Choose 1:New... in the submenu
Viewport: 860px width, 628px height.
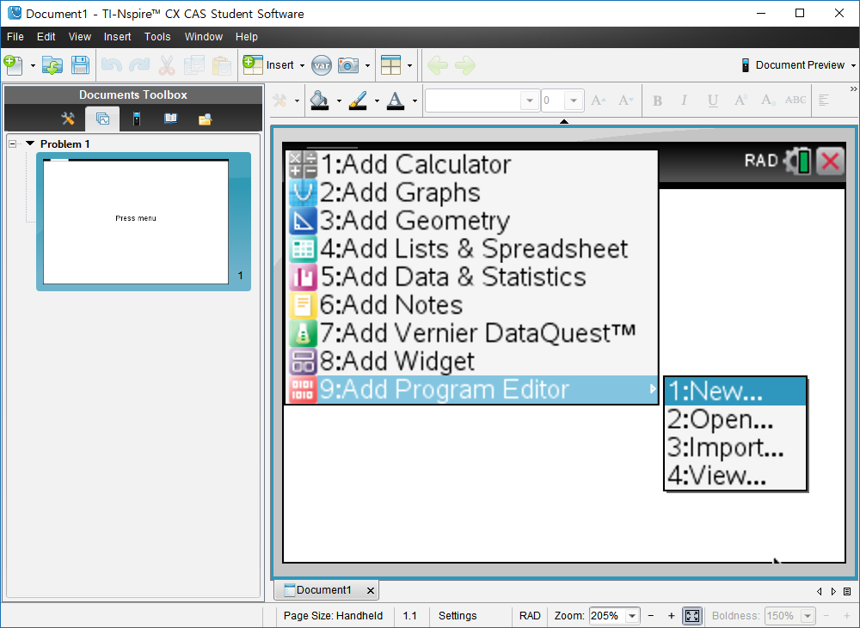tap(735, 391)
